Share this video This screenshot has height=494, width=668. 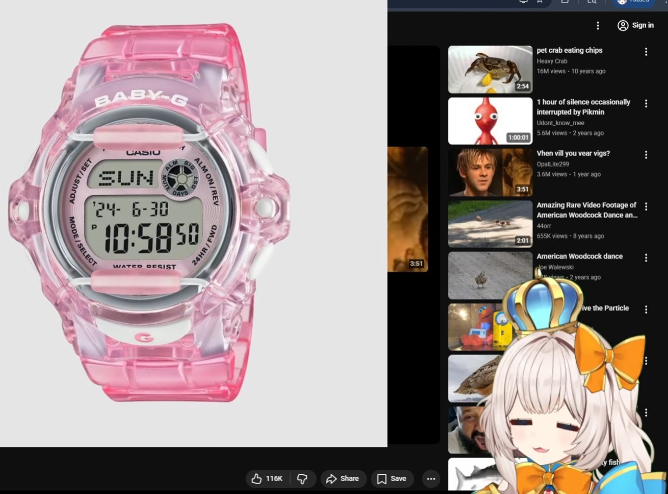click(343, 479)
